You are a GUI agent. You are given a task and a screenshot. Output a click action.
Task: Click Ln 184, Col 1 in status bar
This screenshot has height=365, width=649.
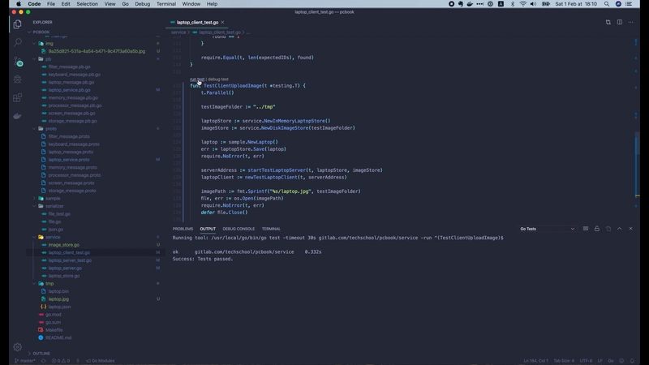[x=535, y=360]
